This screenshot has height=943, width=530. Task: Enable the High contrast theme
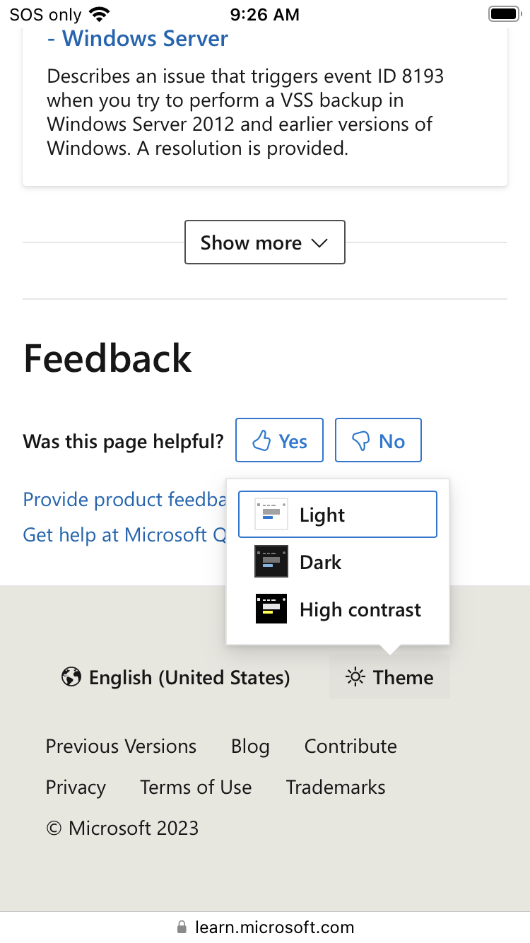click(360, 609)
